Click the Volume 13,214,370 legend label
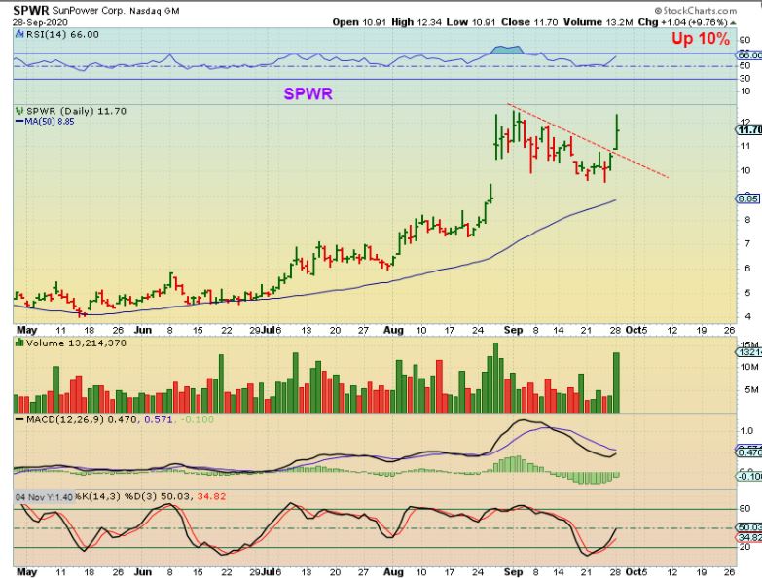The width and height of the screenshot is (762, 578). (x=76, y=343)
